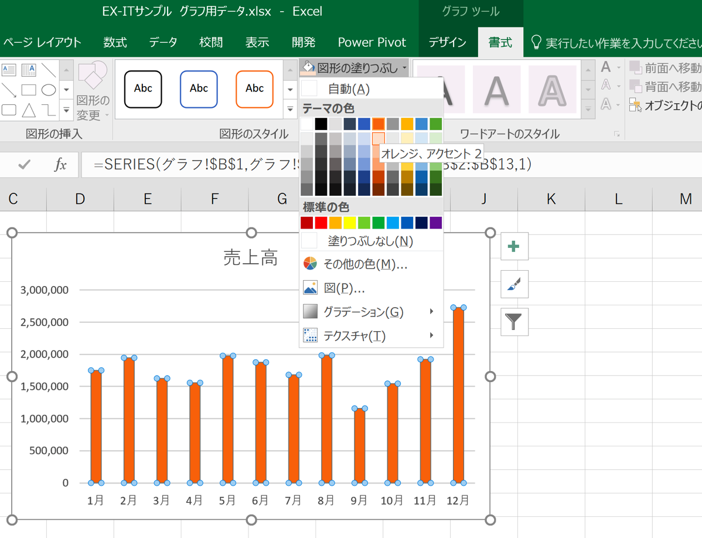Click the fx insert function icon
The image size is (702, 538).
point(60,165)
